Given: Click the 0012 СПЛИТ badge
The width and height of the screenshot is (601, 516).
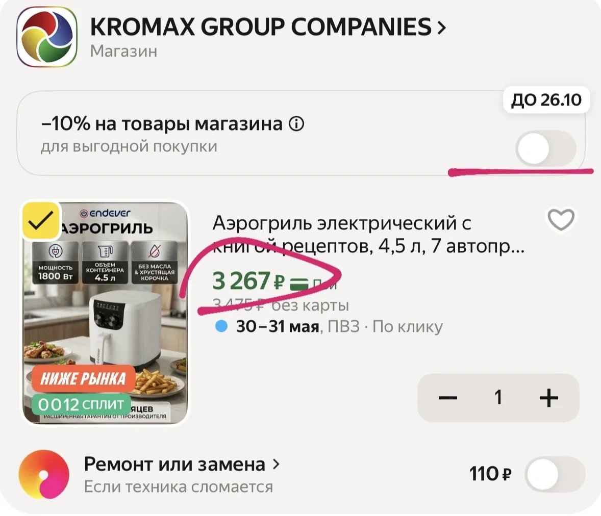Looking at the screenshot, I should coord(81,404).
